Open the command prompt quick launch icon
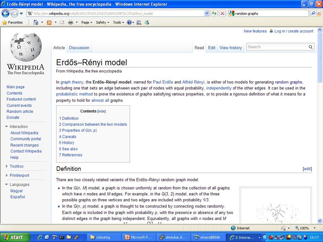Screen dimensions: 323x242 coord(62,237)
